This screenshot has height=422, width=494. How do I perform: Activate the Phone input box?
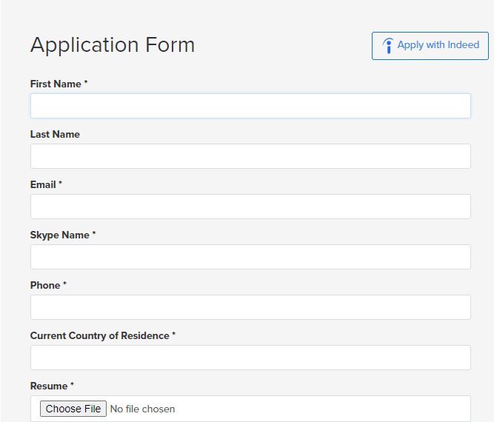point(250,307)
